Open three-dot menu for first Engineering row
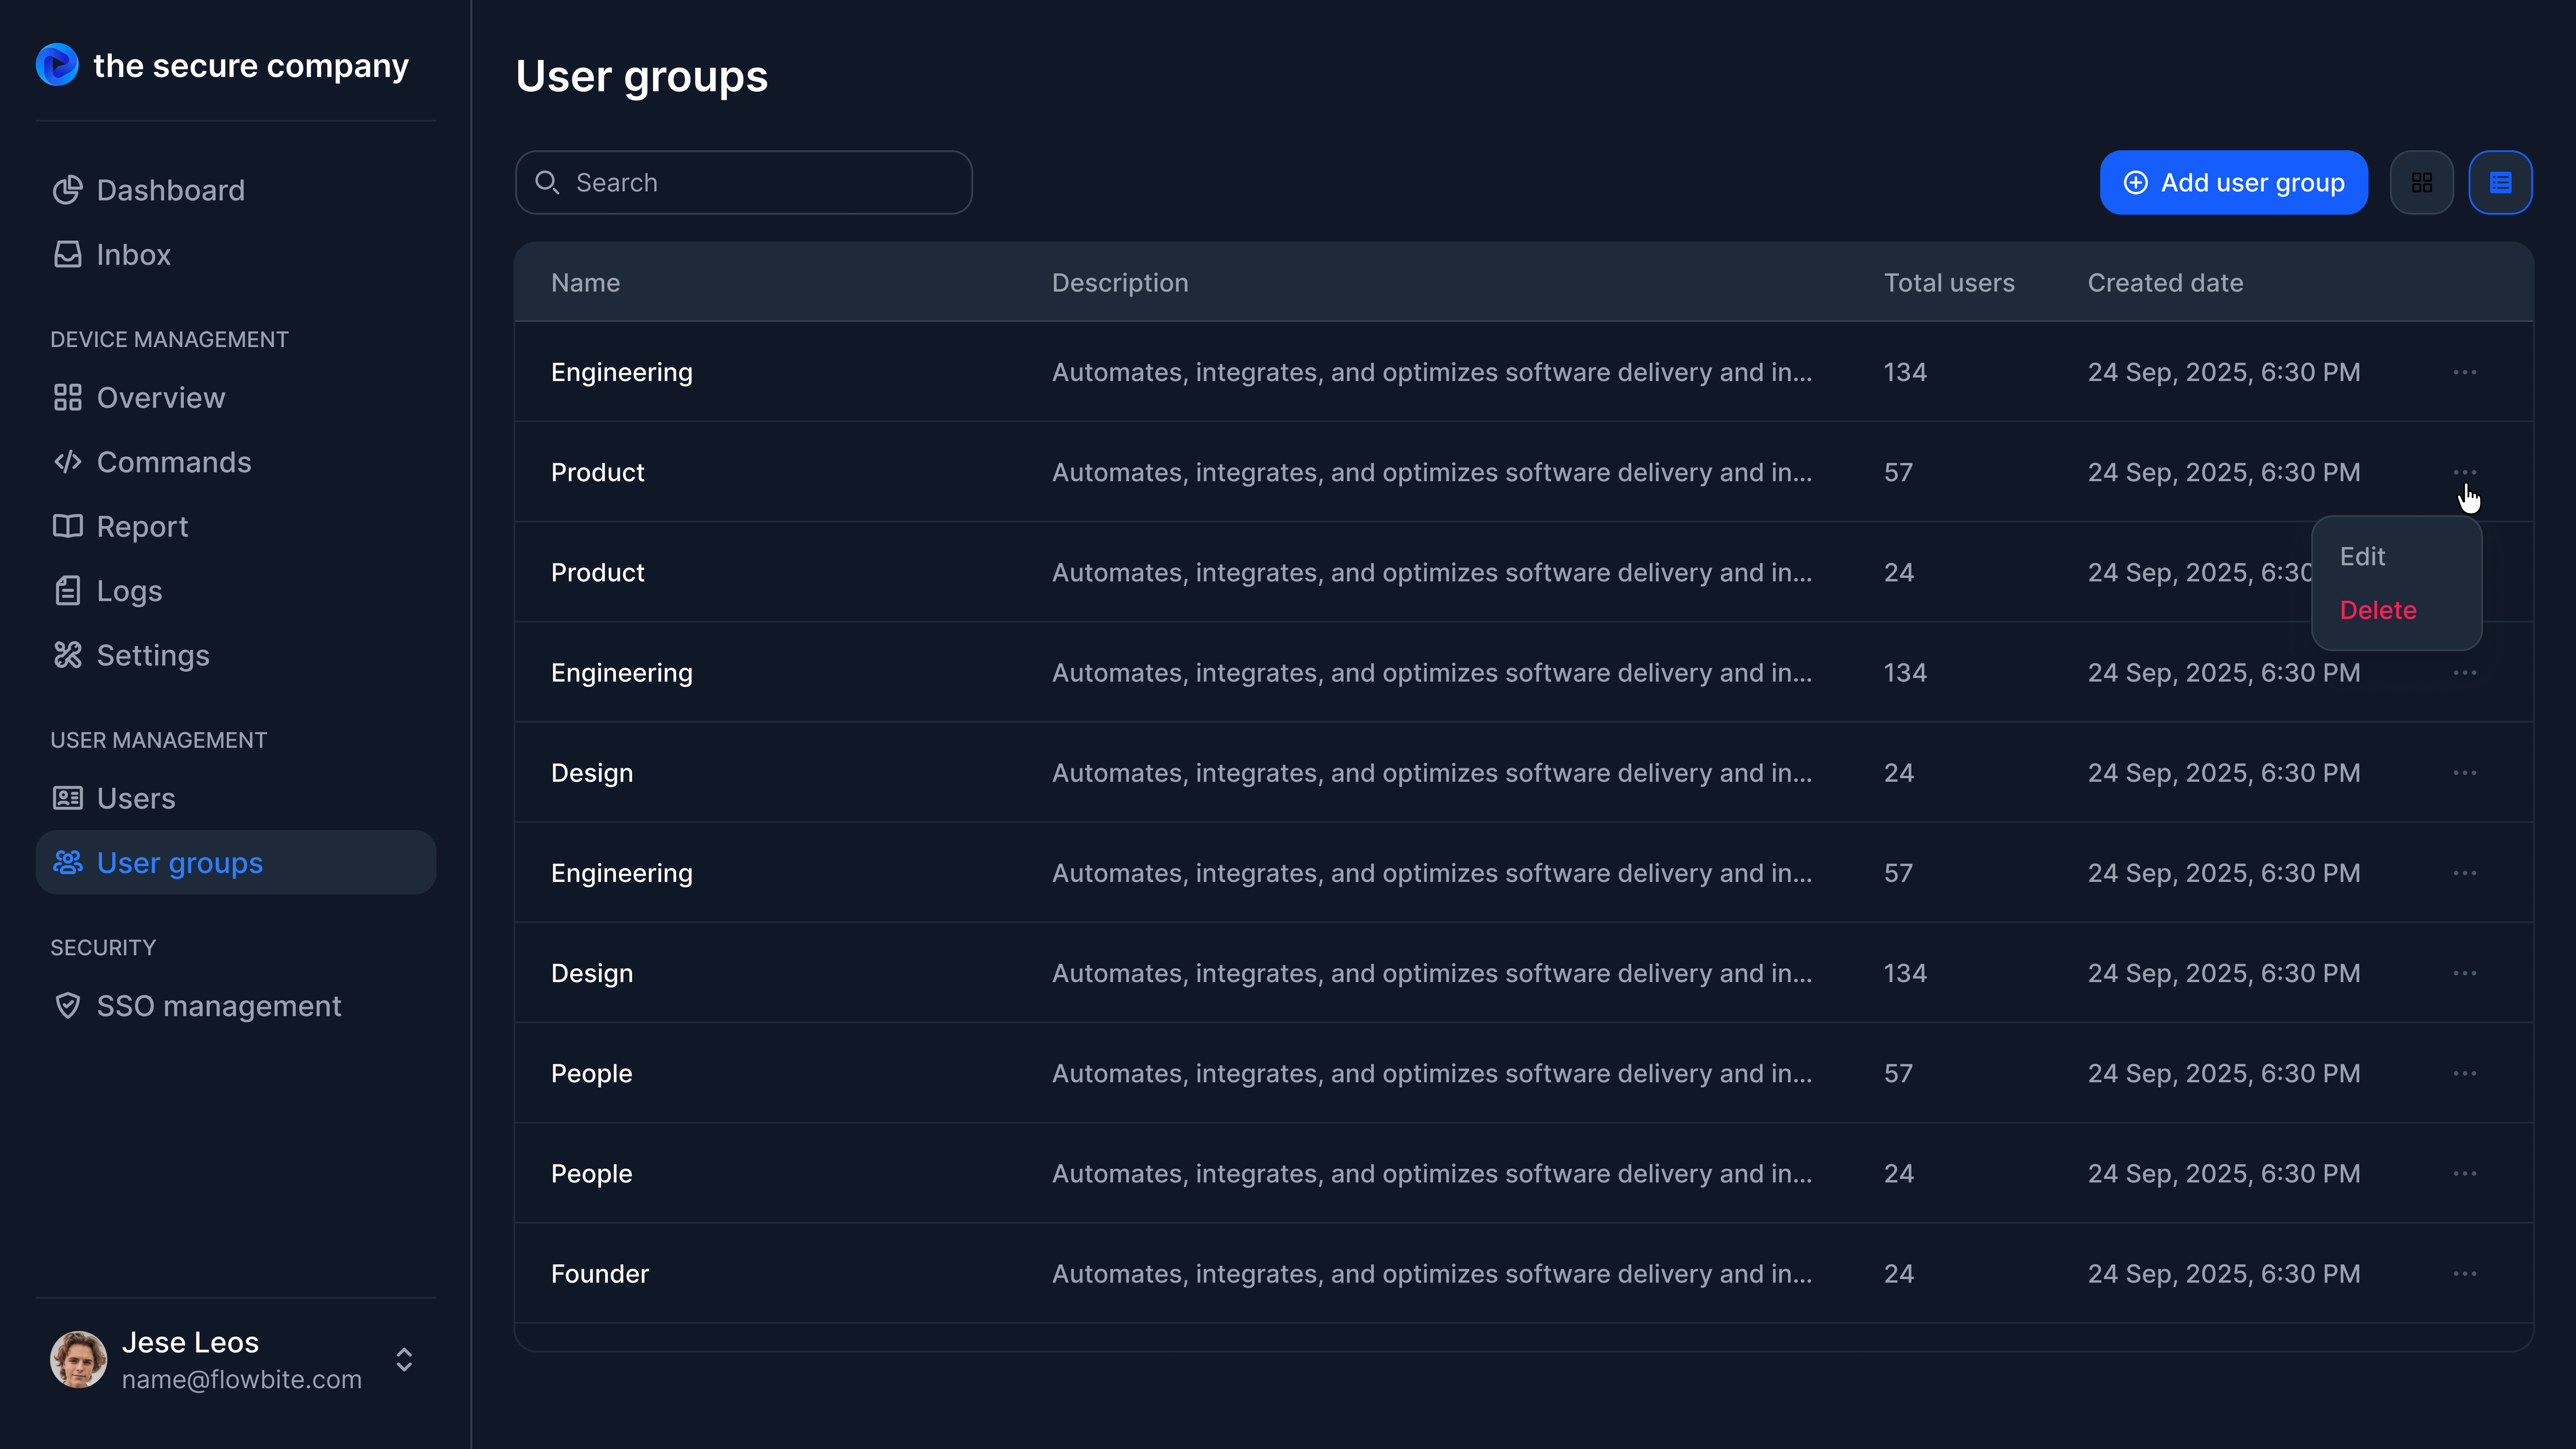Viewport: 2576px width, 1449px height. [x=2464, y=372]
